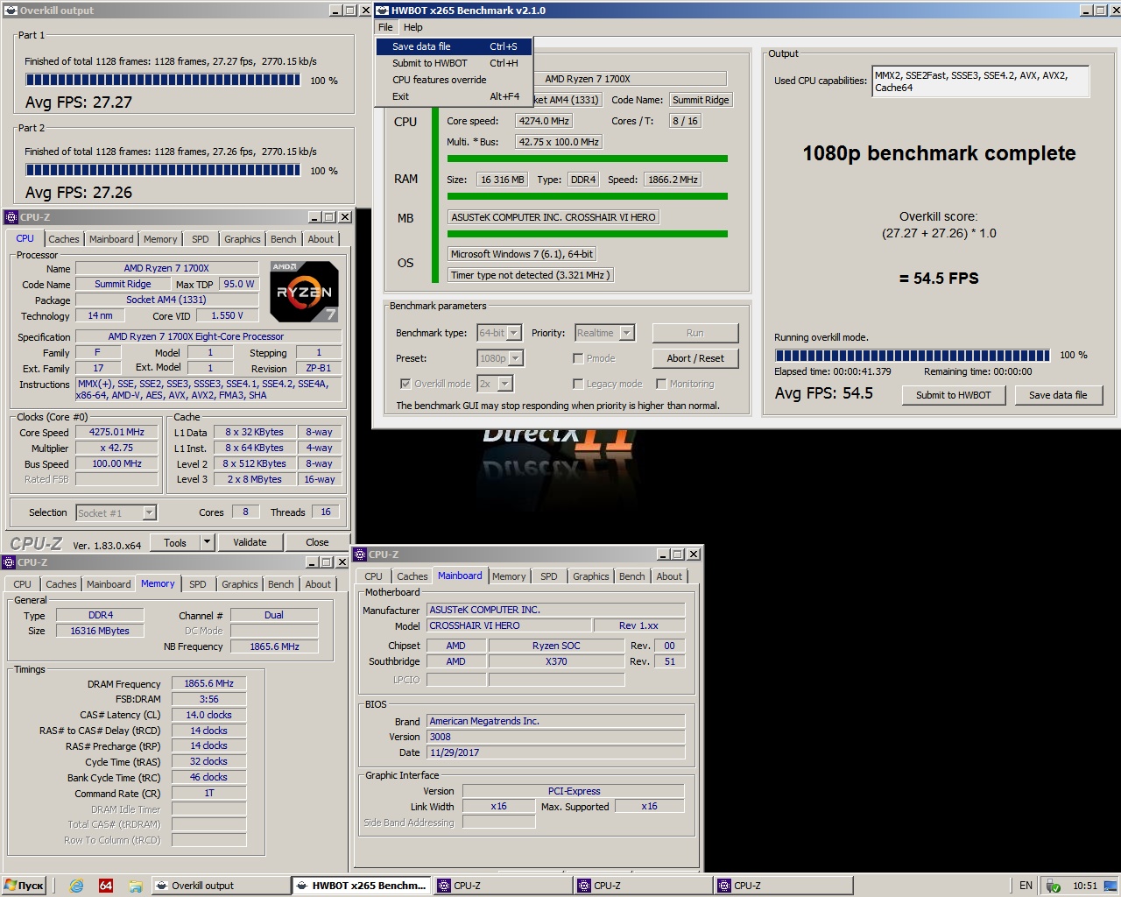Click the Close button in CPU-Z
Screen dimensions: 1121x897
[317, 542]
